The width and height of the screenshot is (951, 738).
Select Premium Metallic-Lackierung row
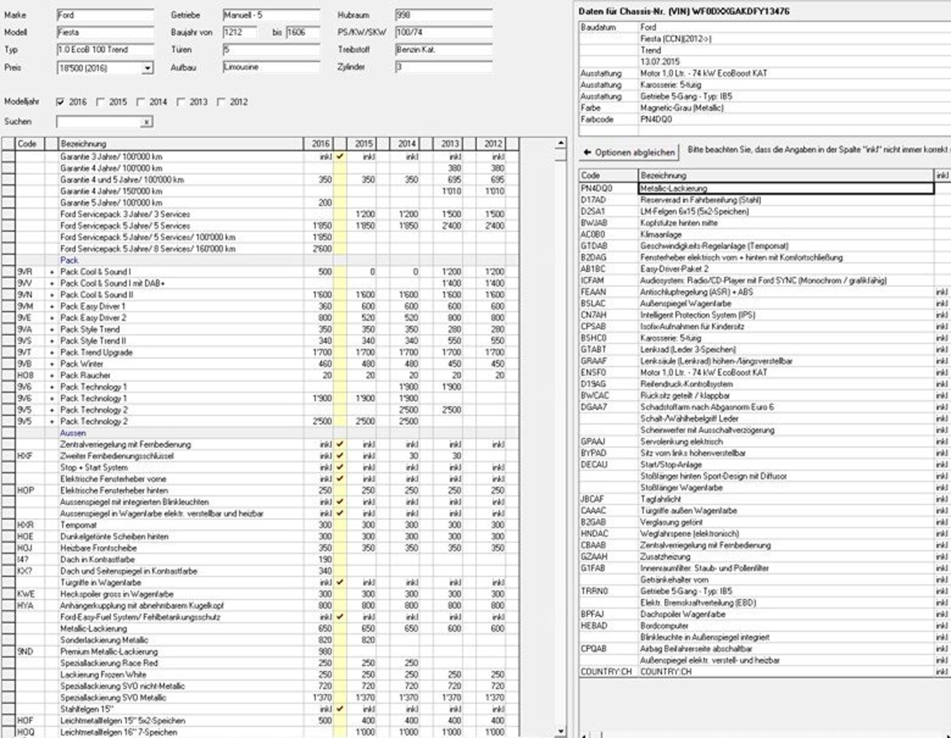[x=259, y=651]
